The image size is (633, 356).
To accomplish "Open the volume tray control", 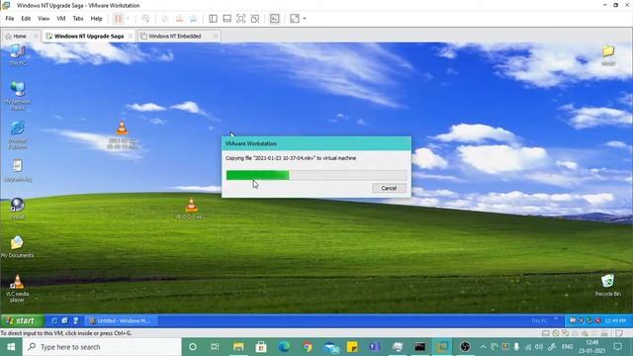I will coord(539,347).
